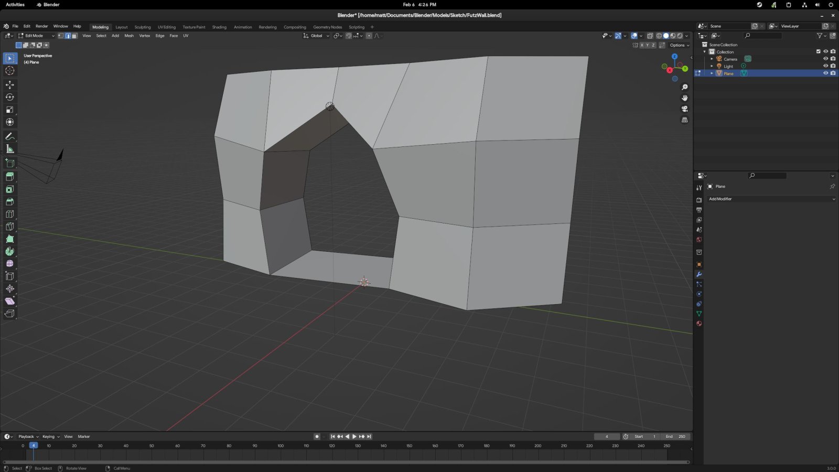
Task: Select the Bevel tool
Action: click(9, 202)
